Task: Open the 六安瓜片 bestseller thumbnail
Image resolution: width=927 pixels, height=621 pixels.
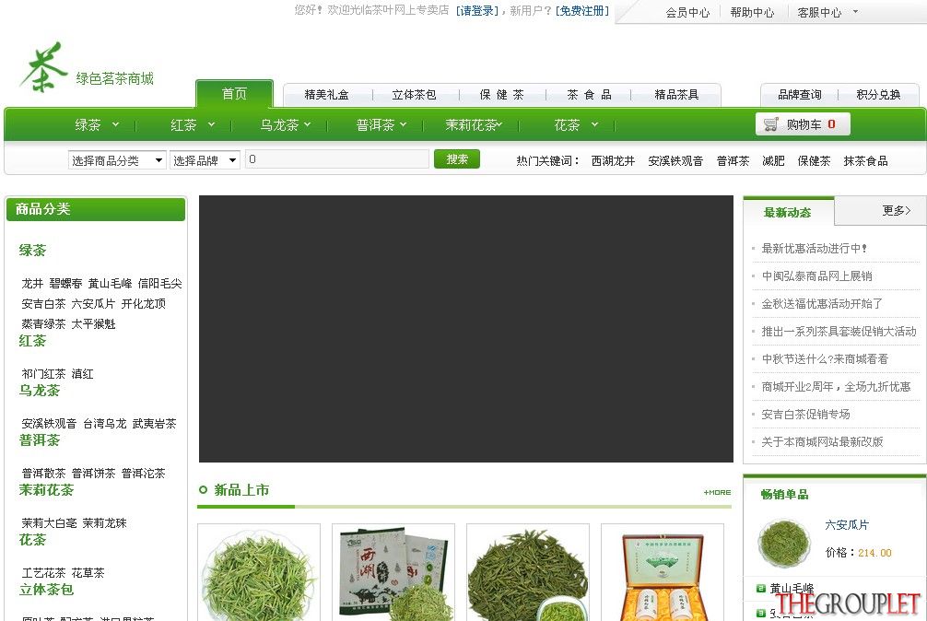Action: pos(784,543)
